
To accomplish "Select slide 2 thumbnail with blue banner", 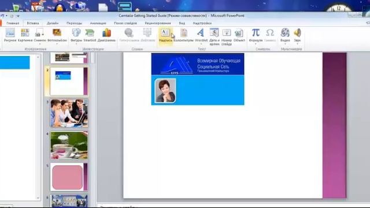I will pyautogui.click(x=69, y=81).
